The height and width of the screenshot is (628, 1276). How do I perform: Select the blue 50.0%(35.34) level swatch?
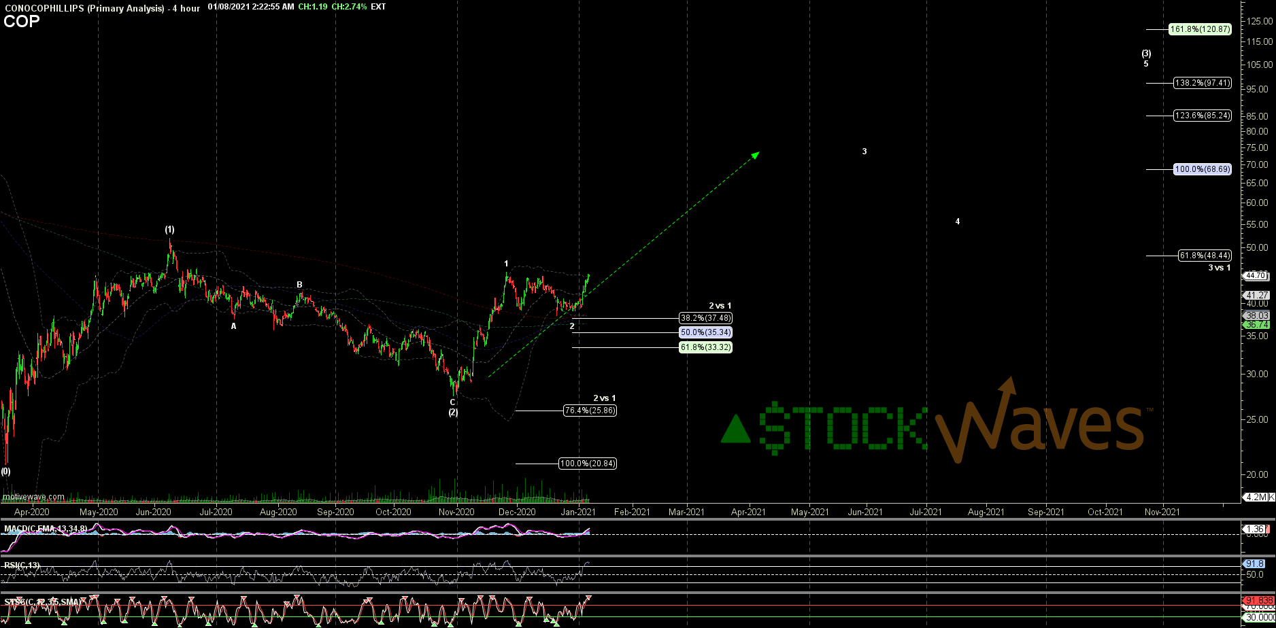[x=705, y=332]
